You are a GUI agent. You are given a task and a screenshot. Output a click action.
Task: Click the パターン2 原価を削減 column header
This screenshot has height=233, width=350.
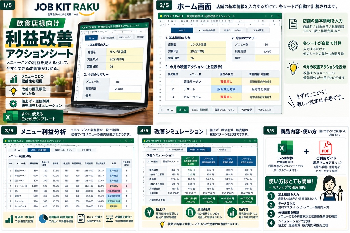(227, 161)
